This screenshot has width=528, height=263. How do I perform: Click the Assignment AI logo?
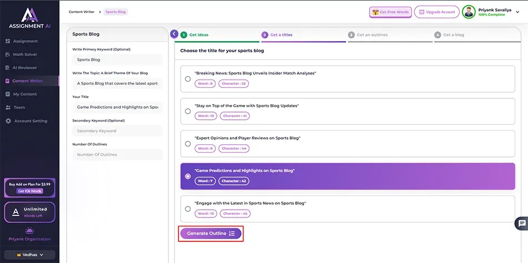point(29,18)
